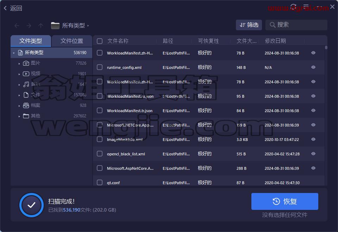Preview Microsoft.AspNetCore.A... via its eye icon
The width and height of the screenshot is (338, 232).
click(x=313, y=168)
